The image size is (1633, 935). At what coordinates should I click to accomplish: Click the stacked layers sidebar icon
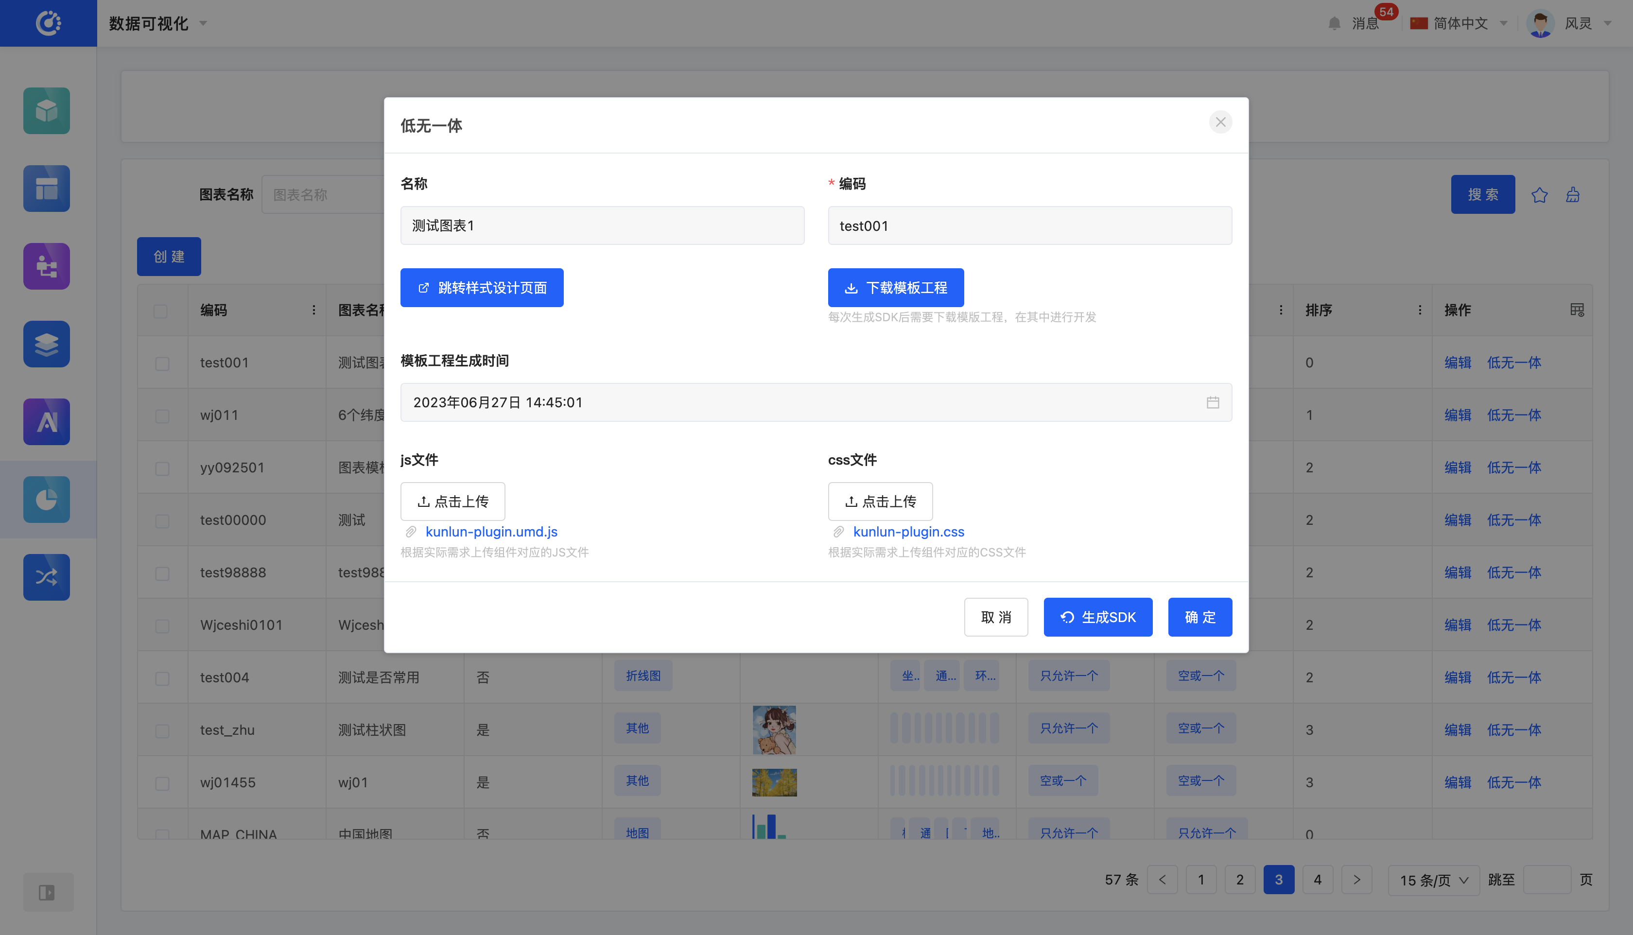[x=46, y=344]
